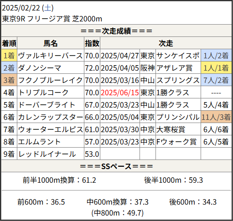Click next race name アザレア賞

[x=174, y=68]
